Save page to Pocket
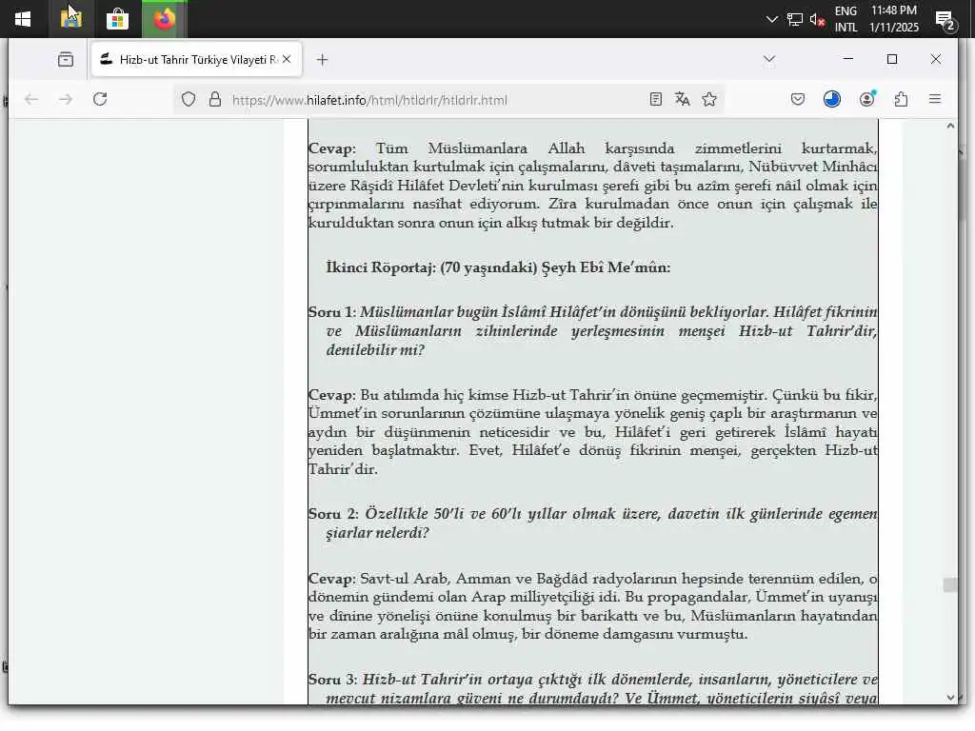 pos(798,99)
